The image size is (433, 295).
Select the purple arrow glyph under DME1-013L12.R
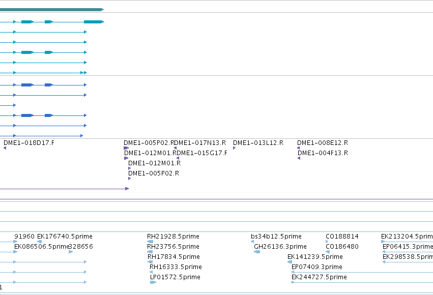point(234,148)
